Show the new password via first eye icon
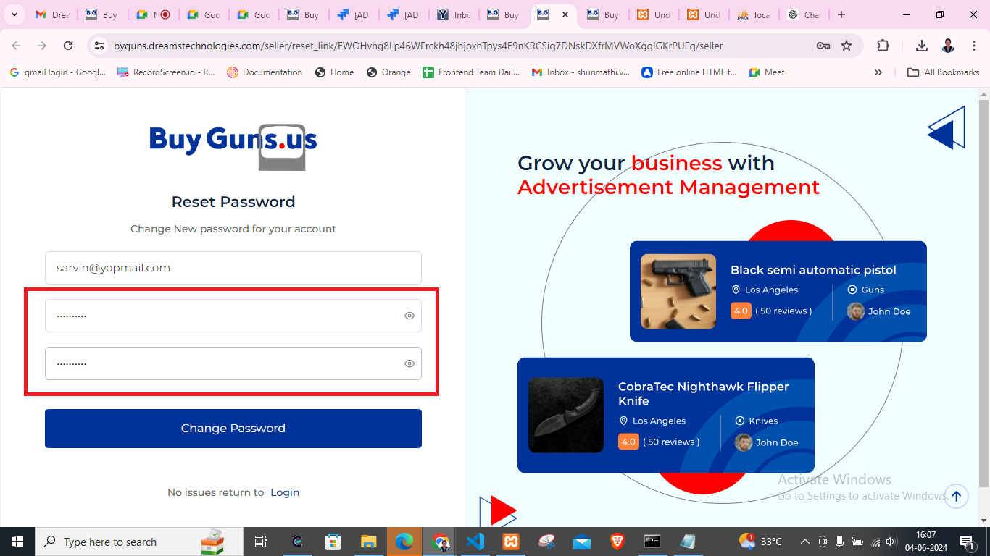 (409, 316)
